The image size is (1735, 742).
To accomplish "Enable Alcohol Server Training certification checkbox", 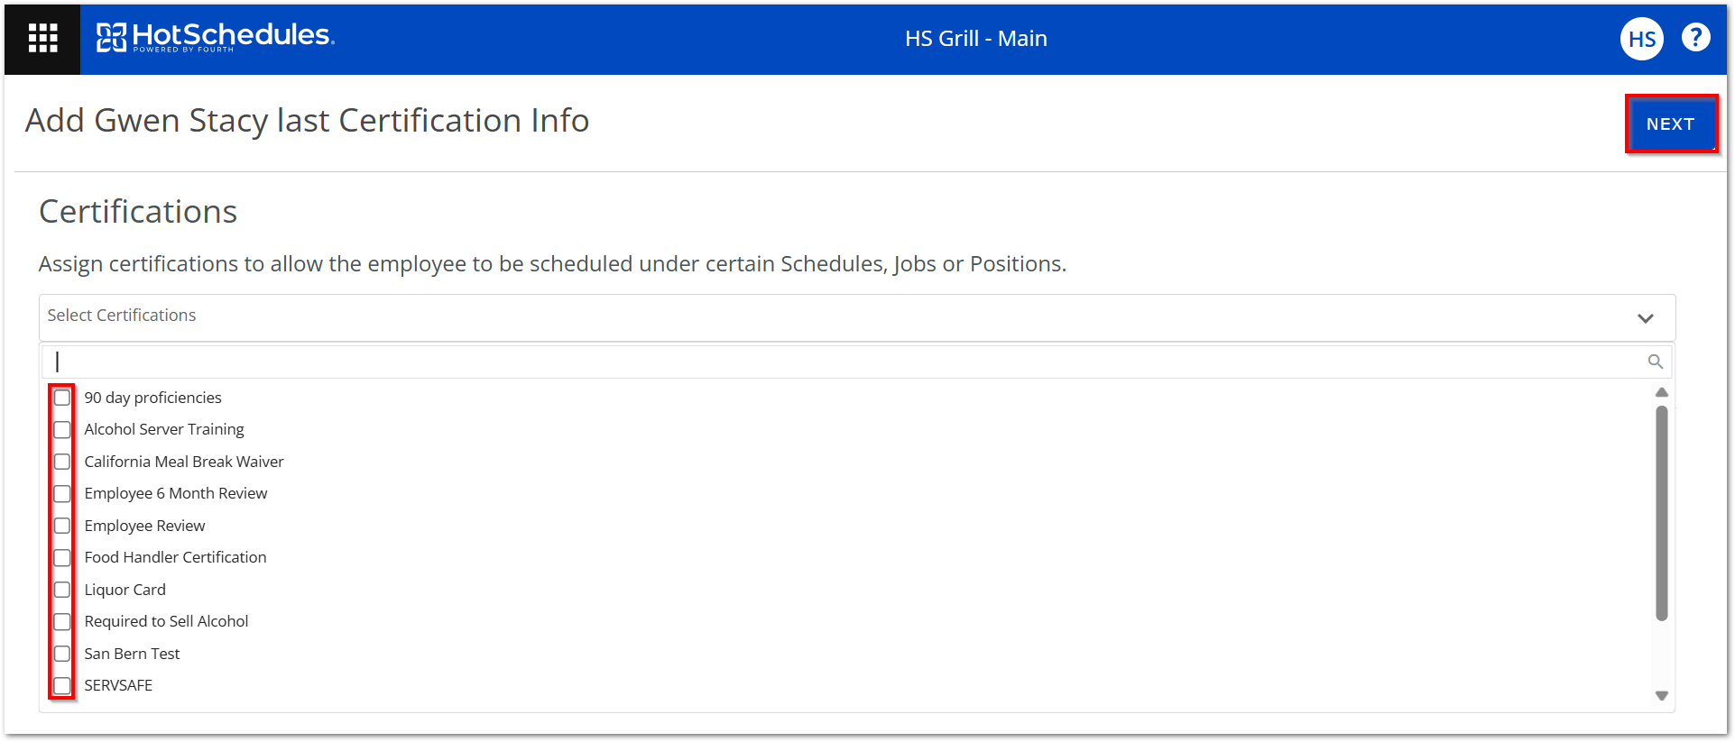I will 62,429.
